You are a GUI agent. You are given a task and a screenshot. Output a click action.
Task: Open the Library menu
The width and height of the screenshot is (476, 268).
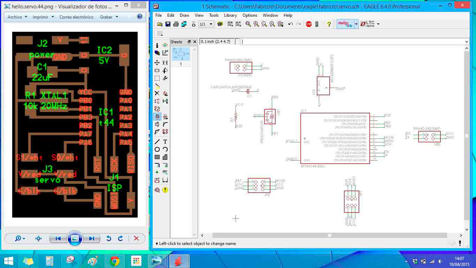pos(230,15)
